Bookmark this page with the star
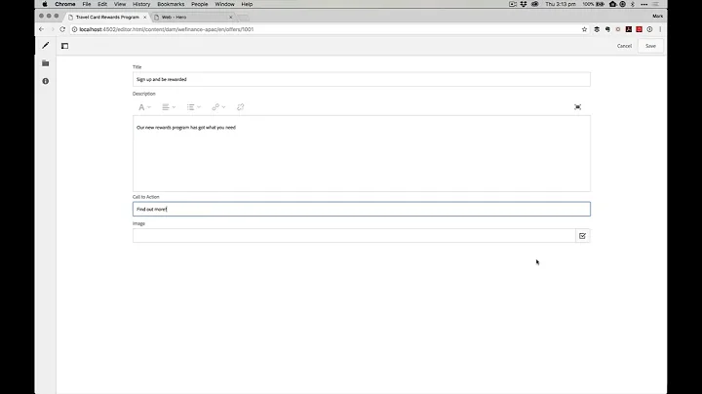 [584, 29]
